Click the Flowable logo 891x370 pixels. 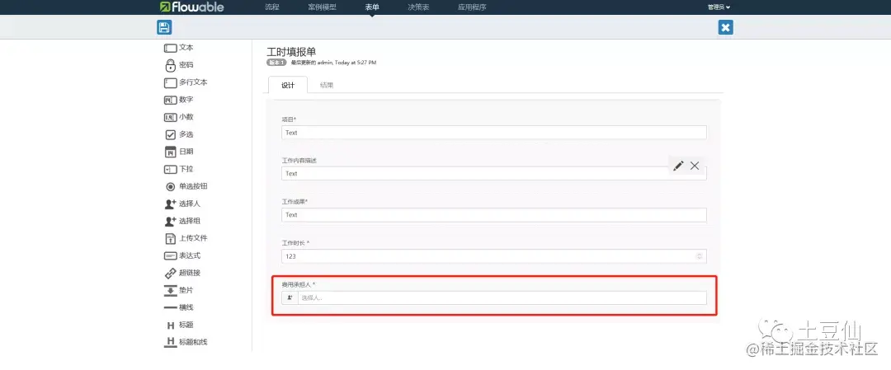click(191, 7)
